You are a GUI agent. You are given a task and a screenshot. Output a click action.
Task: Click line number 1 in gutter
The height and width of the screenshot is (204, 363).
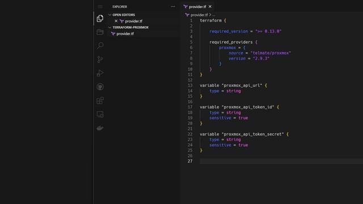(191, 20)
